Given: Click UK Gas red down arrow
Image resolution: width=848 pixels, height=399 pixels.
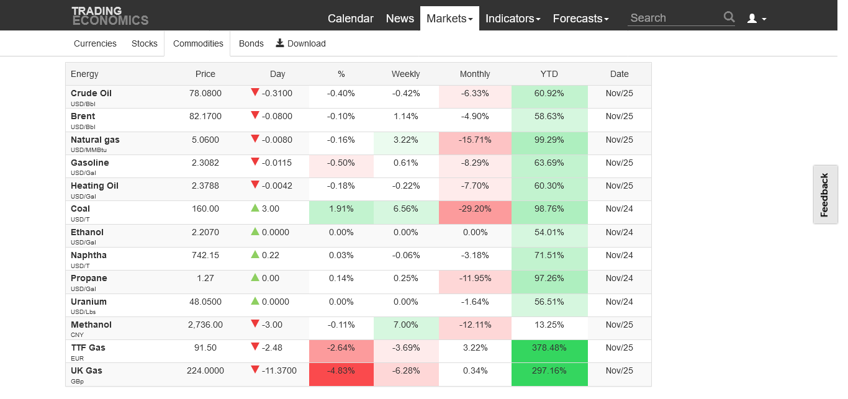Looking at the screenshot, I should [255, 370].
